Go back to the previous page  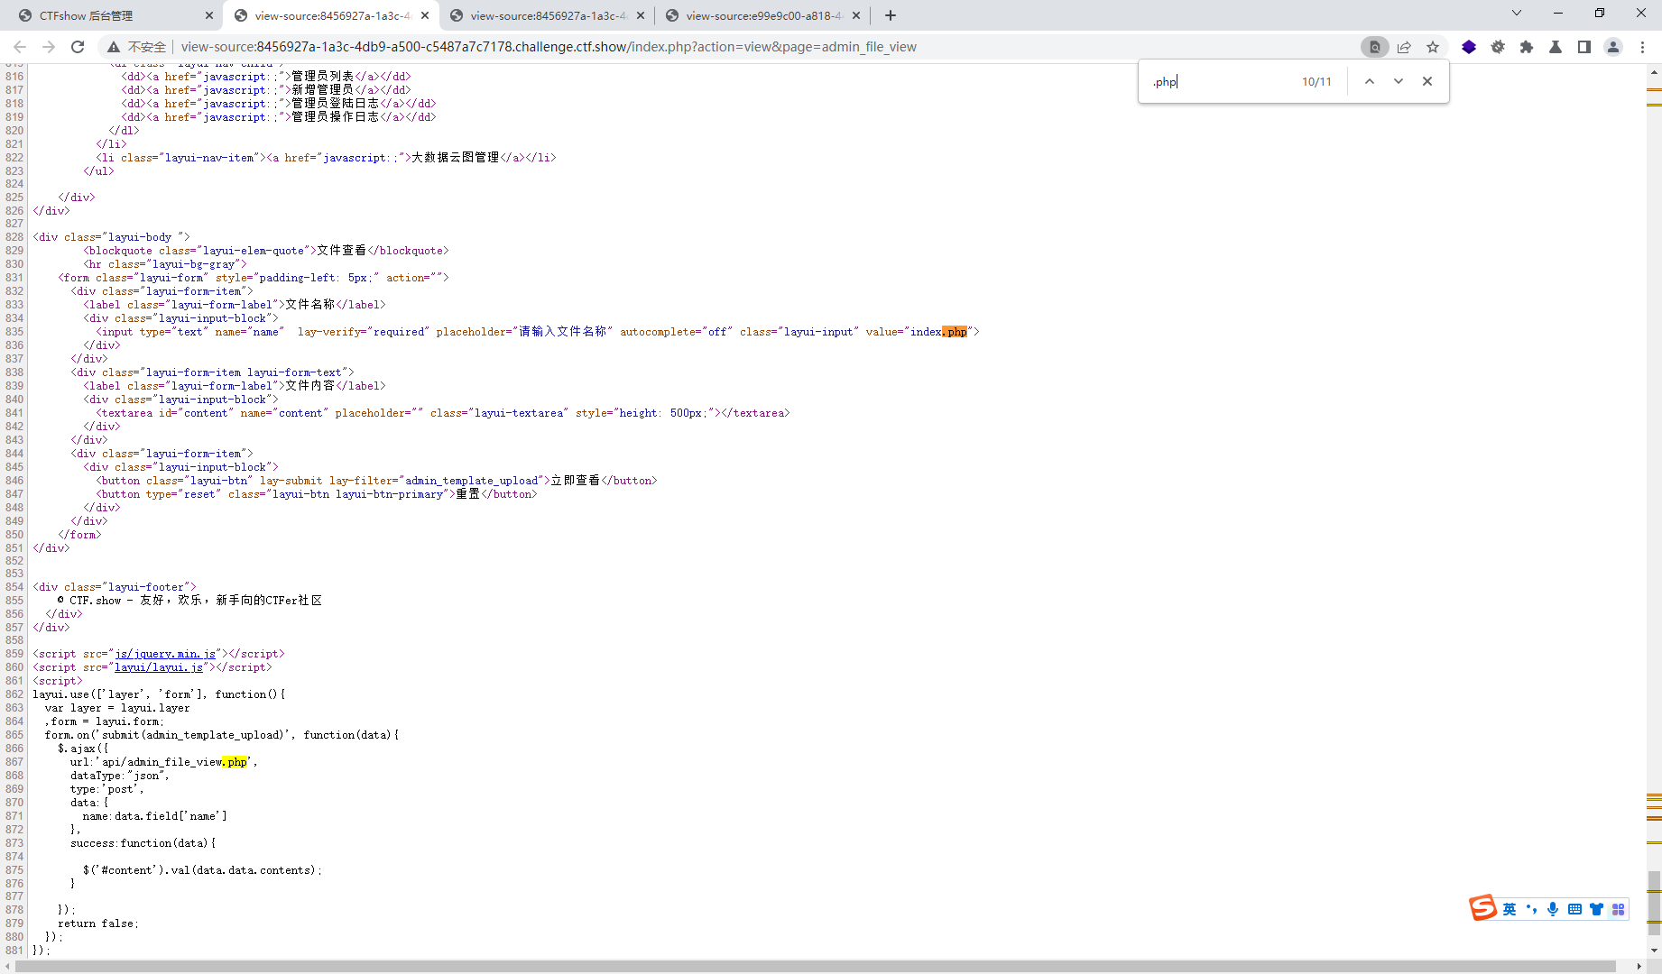coord(20,47)
